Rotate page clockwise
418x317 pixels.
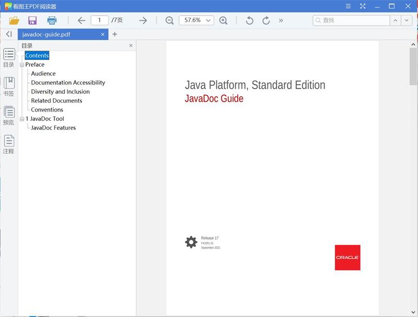(x=266, y=20)
